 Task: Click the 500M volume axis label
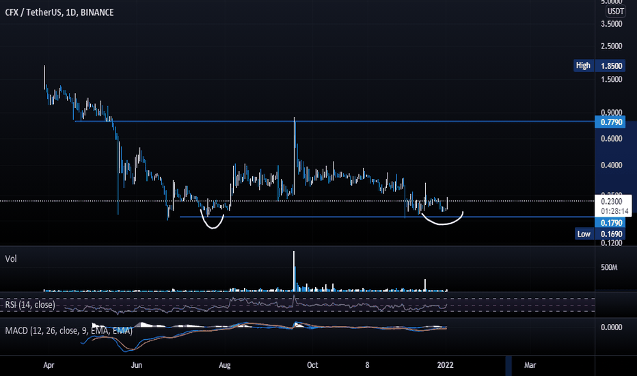coord(609,267)
